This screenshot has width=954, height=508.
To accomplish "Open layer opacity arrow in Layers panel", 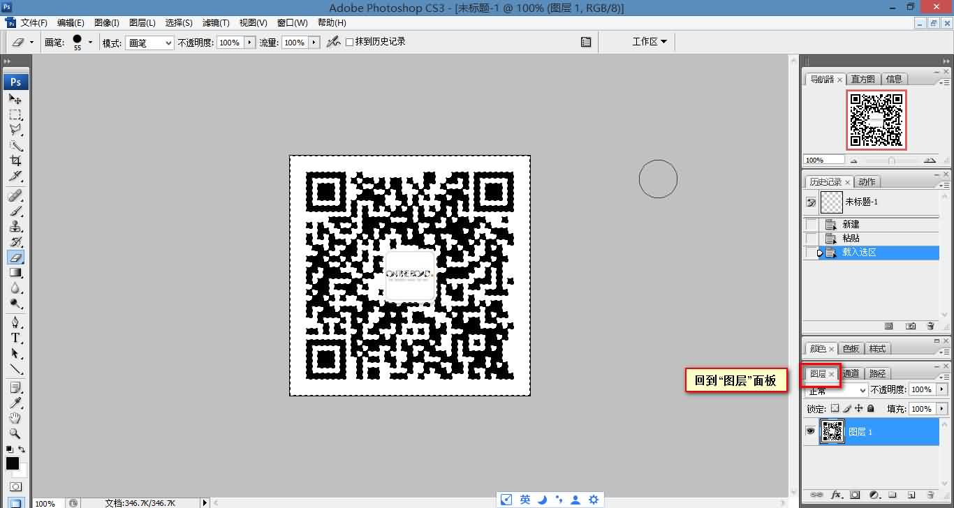I will coord(942,389).
